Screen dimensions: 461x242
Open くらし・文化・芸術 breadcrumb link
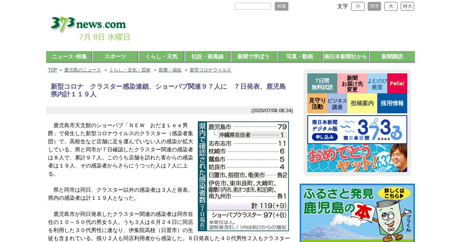point(130,70)
